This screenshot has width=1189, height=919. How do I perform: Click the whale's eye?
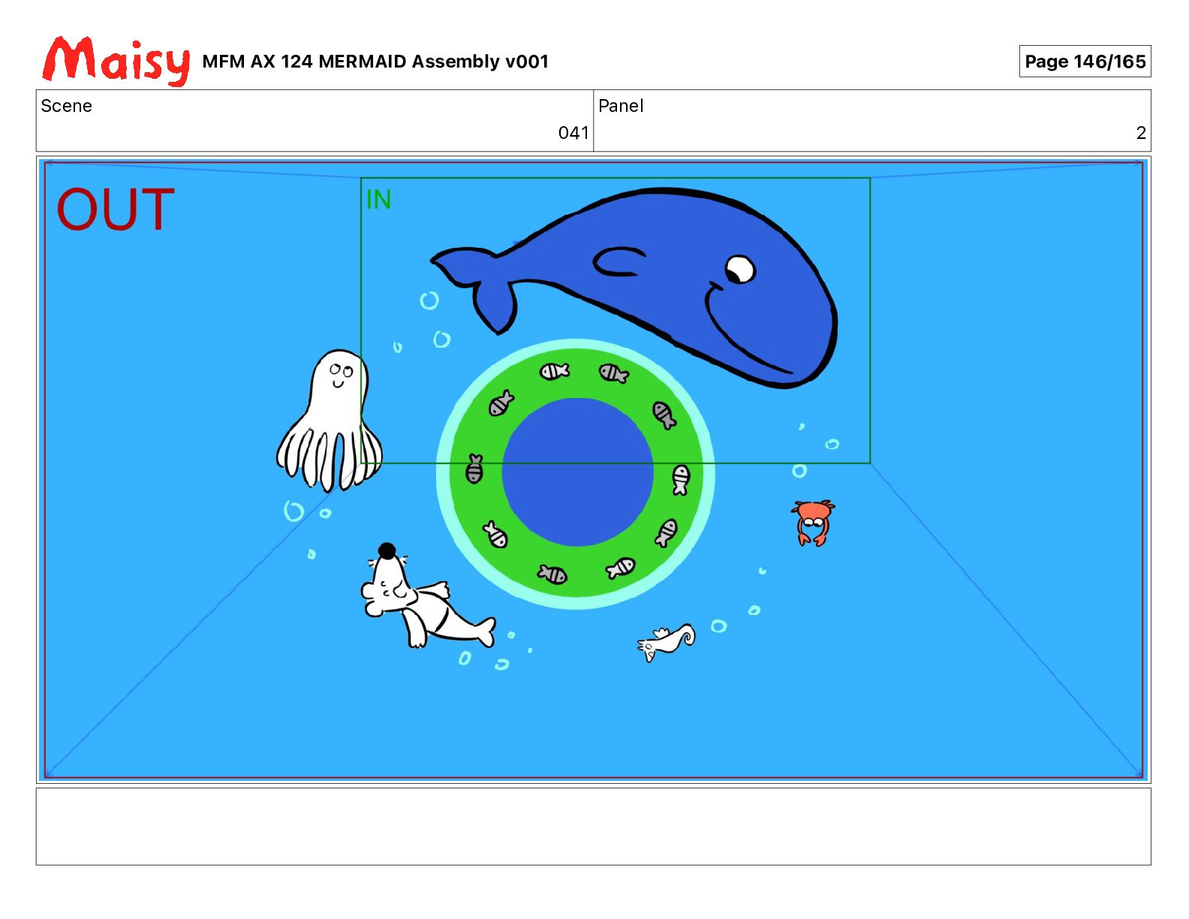click(x=740, y=269)
